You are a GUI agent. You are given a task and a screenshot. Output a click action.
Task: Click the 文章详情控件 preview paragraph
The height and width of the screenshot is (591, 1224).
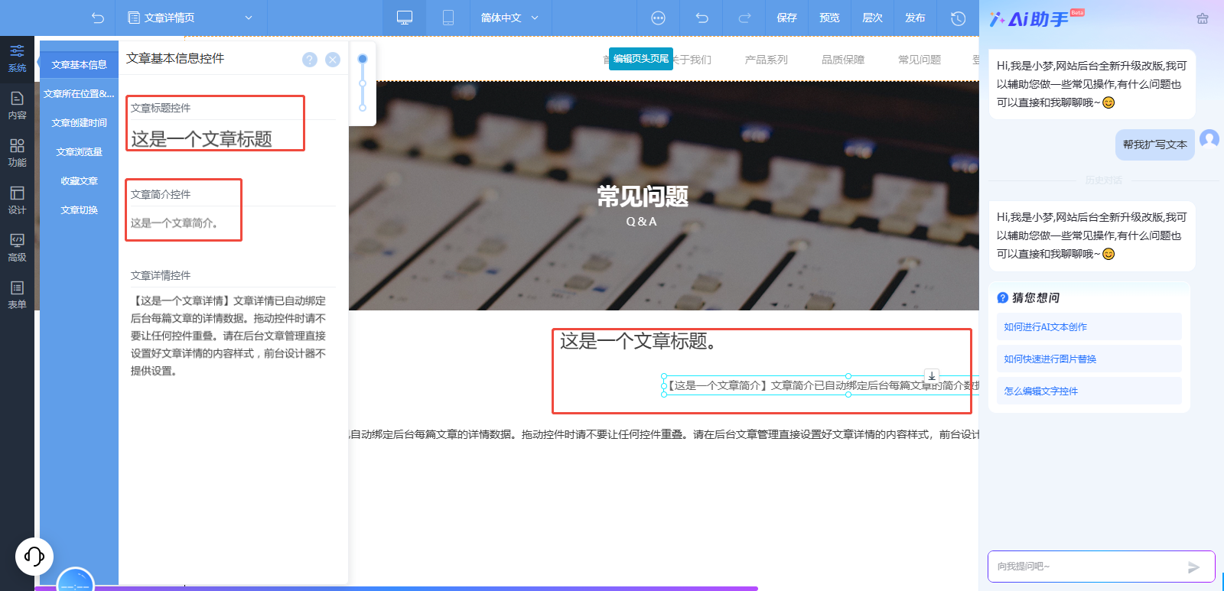point(229,336)
